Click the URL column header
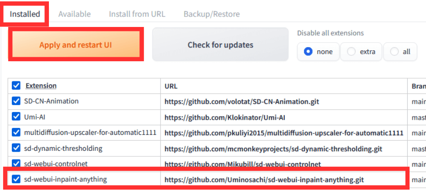The width and height of the screenshot is (426, 191). click(x=171, y=86)
